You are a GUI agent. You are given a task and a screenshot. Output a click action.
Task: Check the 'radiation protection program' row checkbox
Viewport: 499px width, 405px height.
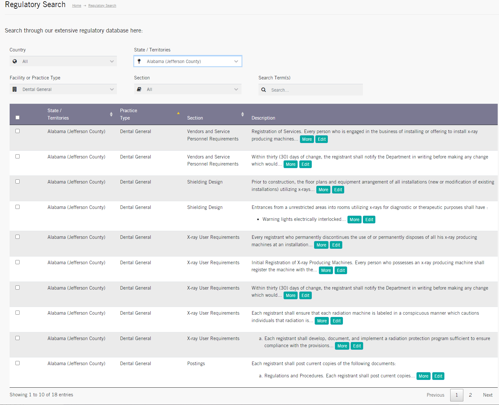pyautogui.click(x=18, y=338)
